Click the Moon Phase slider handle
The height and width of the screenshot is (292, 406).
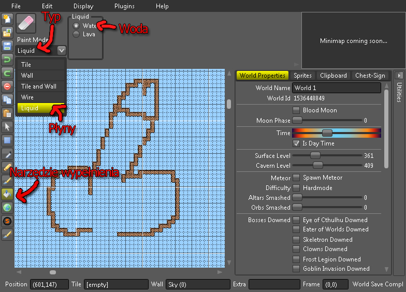click(x=297, y=120)
